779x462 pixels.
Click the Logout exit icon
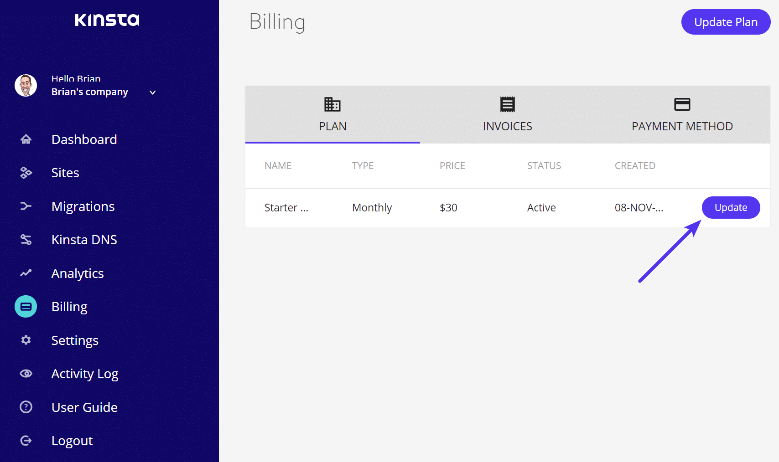coord(26,441)
